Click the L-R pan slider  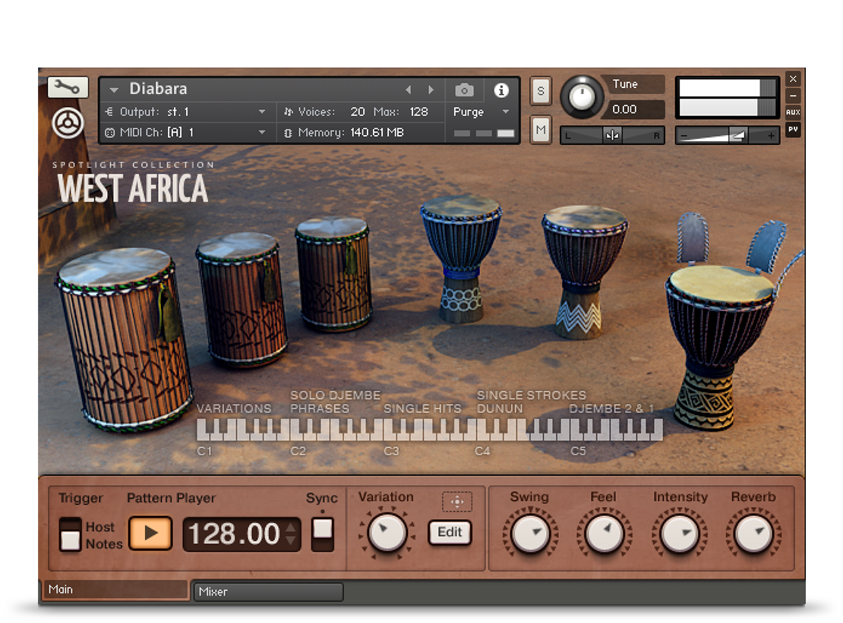[612, 135]
